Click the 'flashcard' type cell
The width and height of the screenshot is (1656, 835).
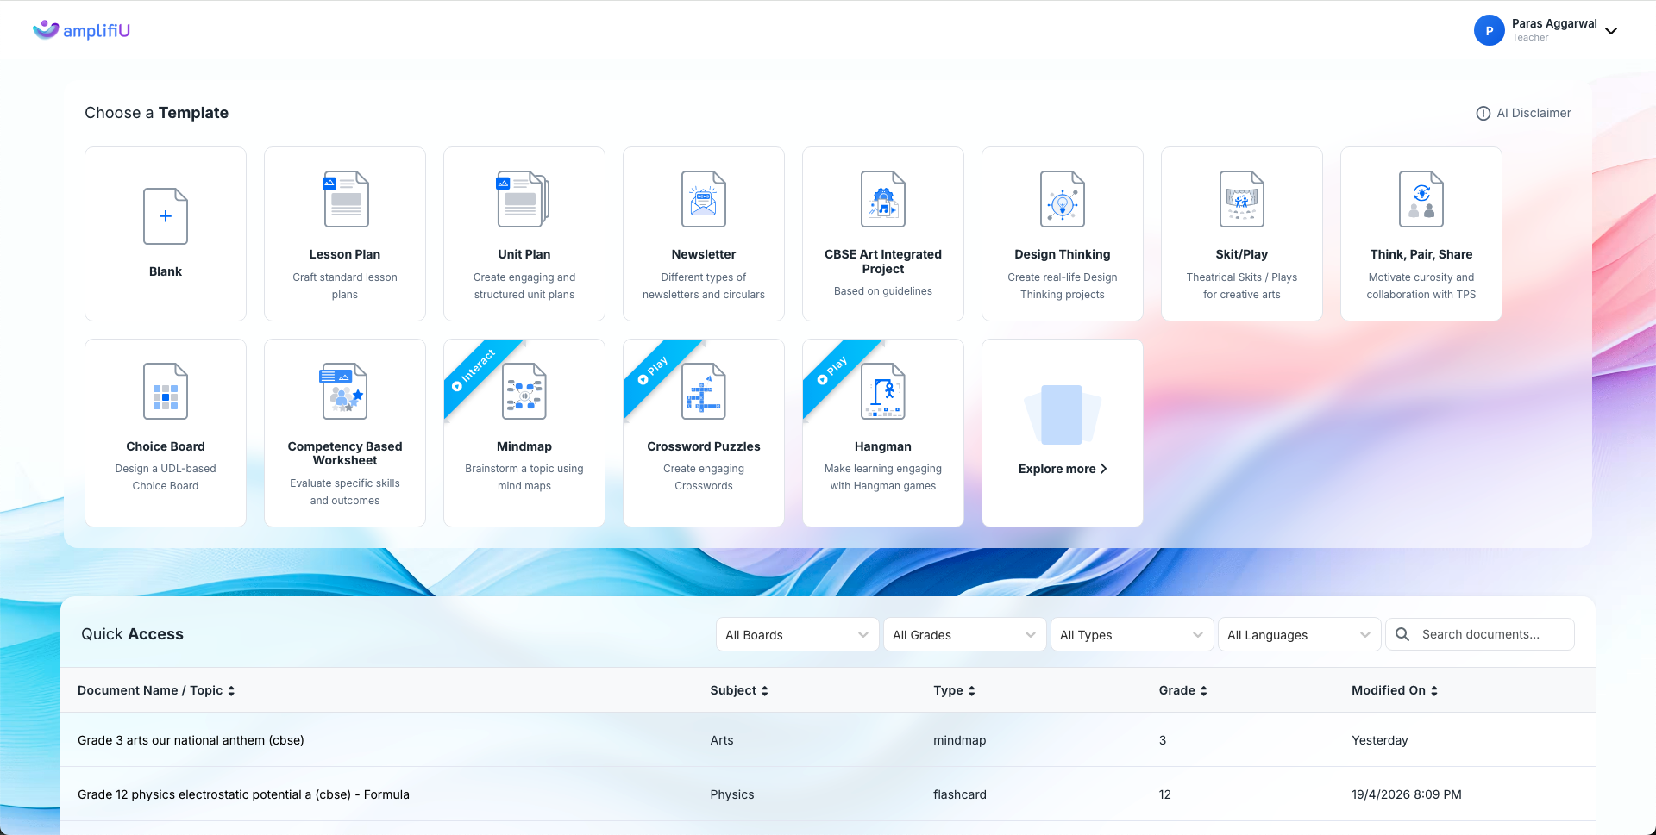(x=959, y=794)
